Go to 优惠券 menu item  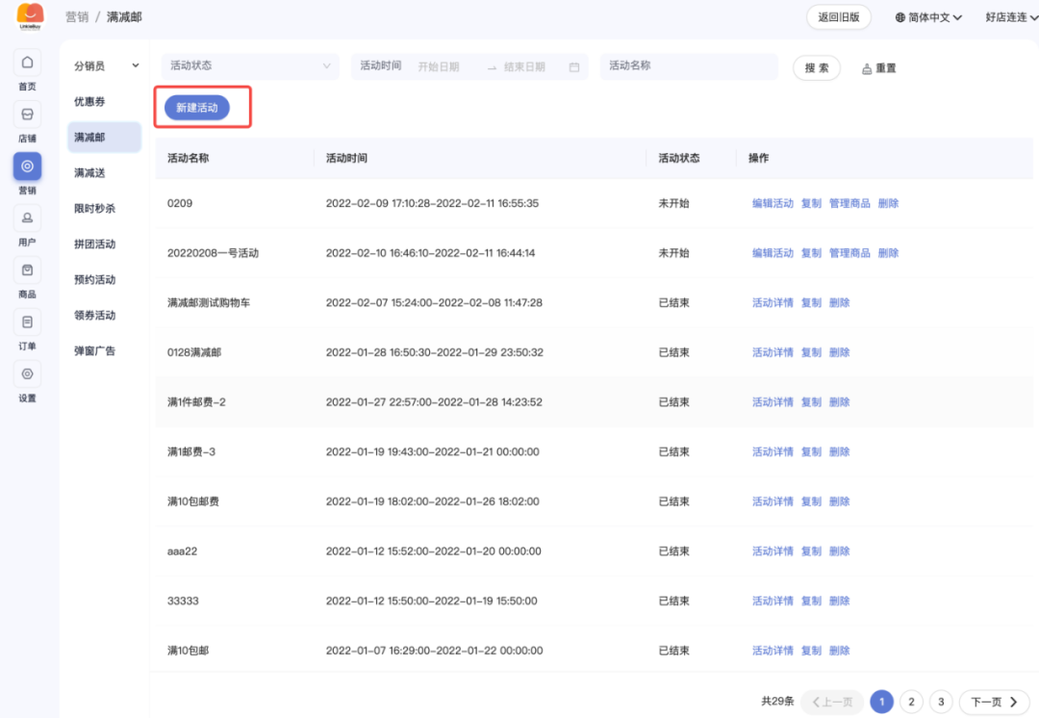coord(89,101)
